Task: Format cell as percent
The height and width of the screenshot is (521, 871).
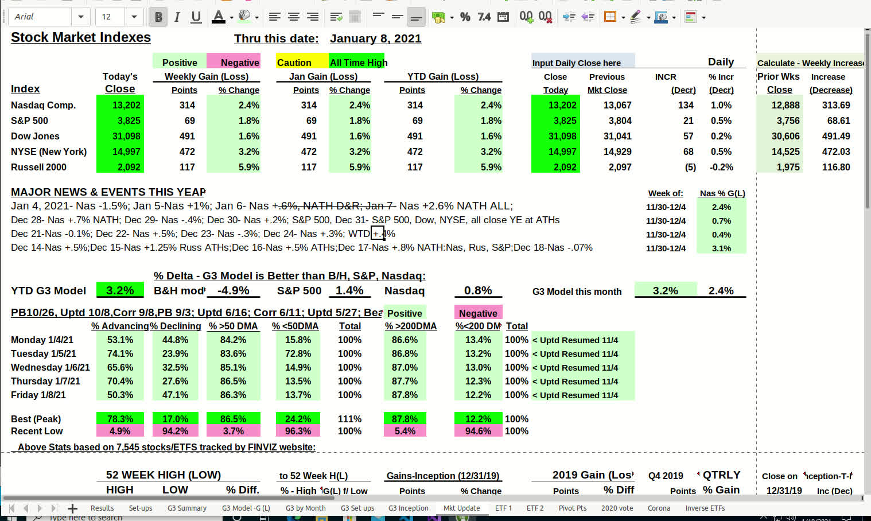Action: pos(465,17)
